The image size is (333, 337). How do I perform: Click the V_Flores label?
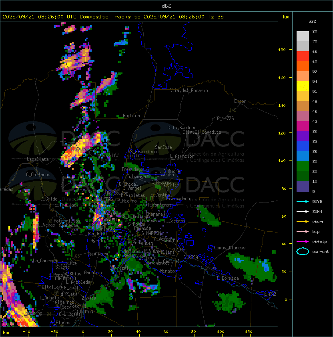60,323
